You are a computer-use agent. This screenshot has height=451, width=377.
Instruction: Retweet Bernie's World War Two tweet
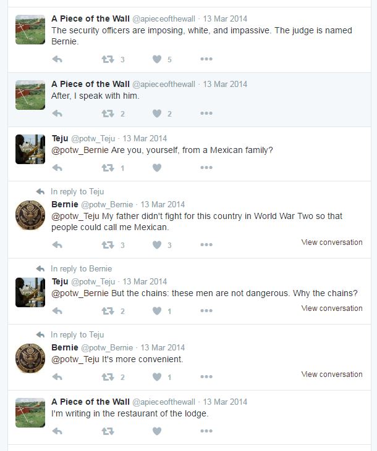pyautogui.click(x=108, y=245)
